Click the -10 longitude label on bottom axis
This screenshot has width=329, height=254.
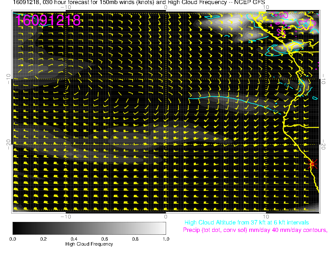tap(65, 216)
